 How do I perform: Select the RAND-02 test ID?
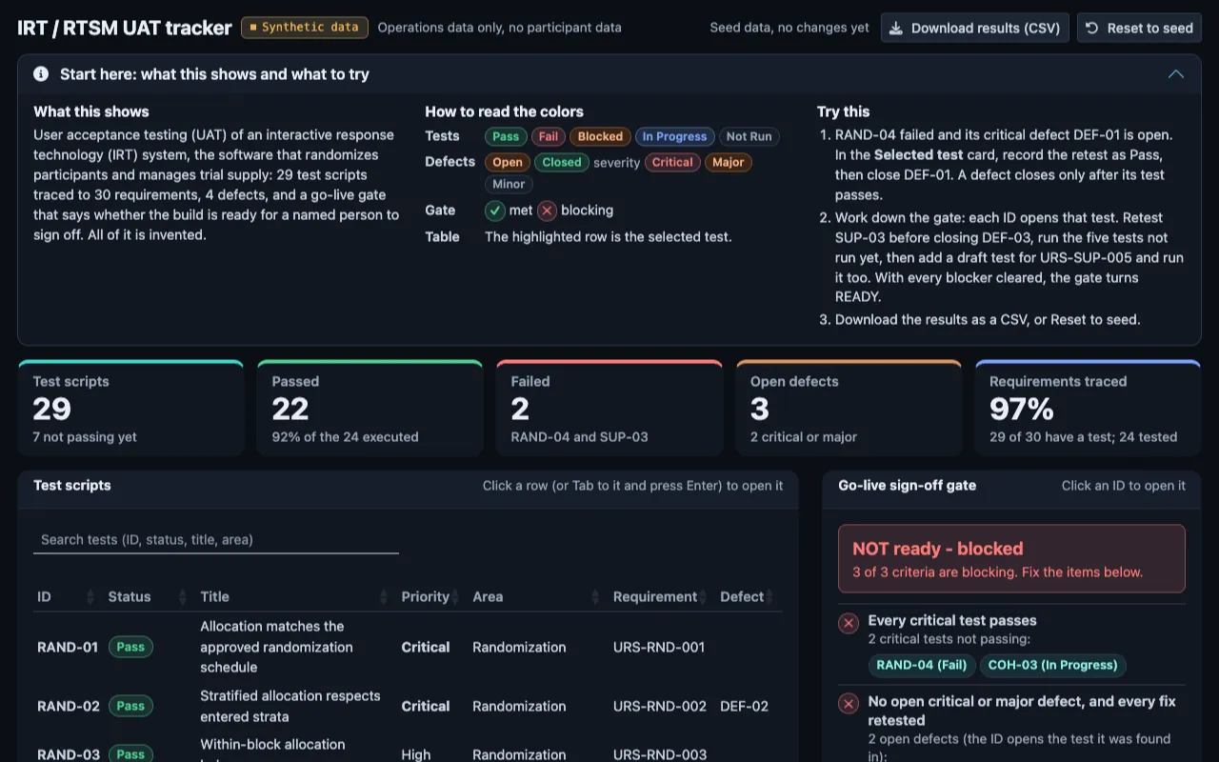click(69, 706)
